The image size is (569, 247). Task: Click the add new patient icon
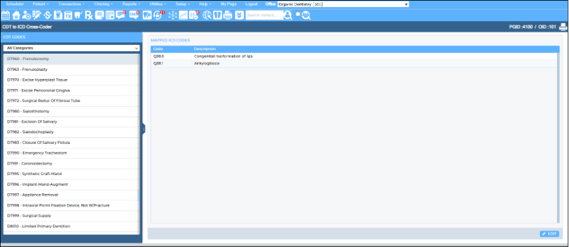click(x=27, y=15)
